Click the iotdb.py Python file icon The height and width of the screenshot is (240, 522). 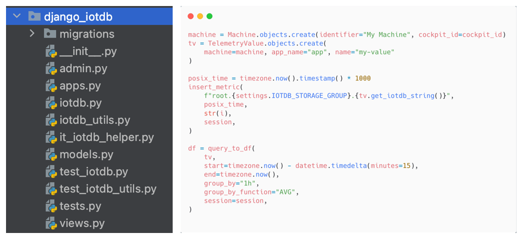(x=51, y=103)
